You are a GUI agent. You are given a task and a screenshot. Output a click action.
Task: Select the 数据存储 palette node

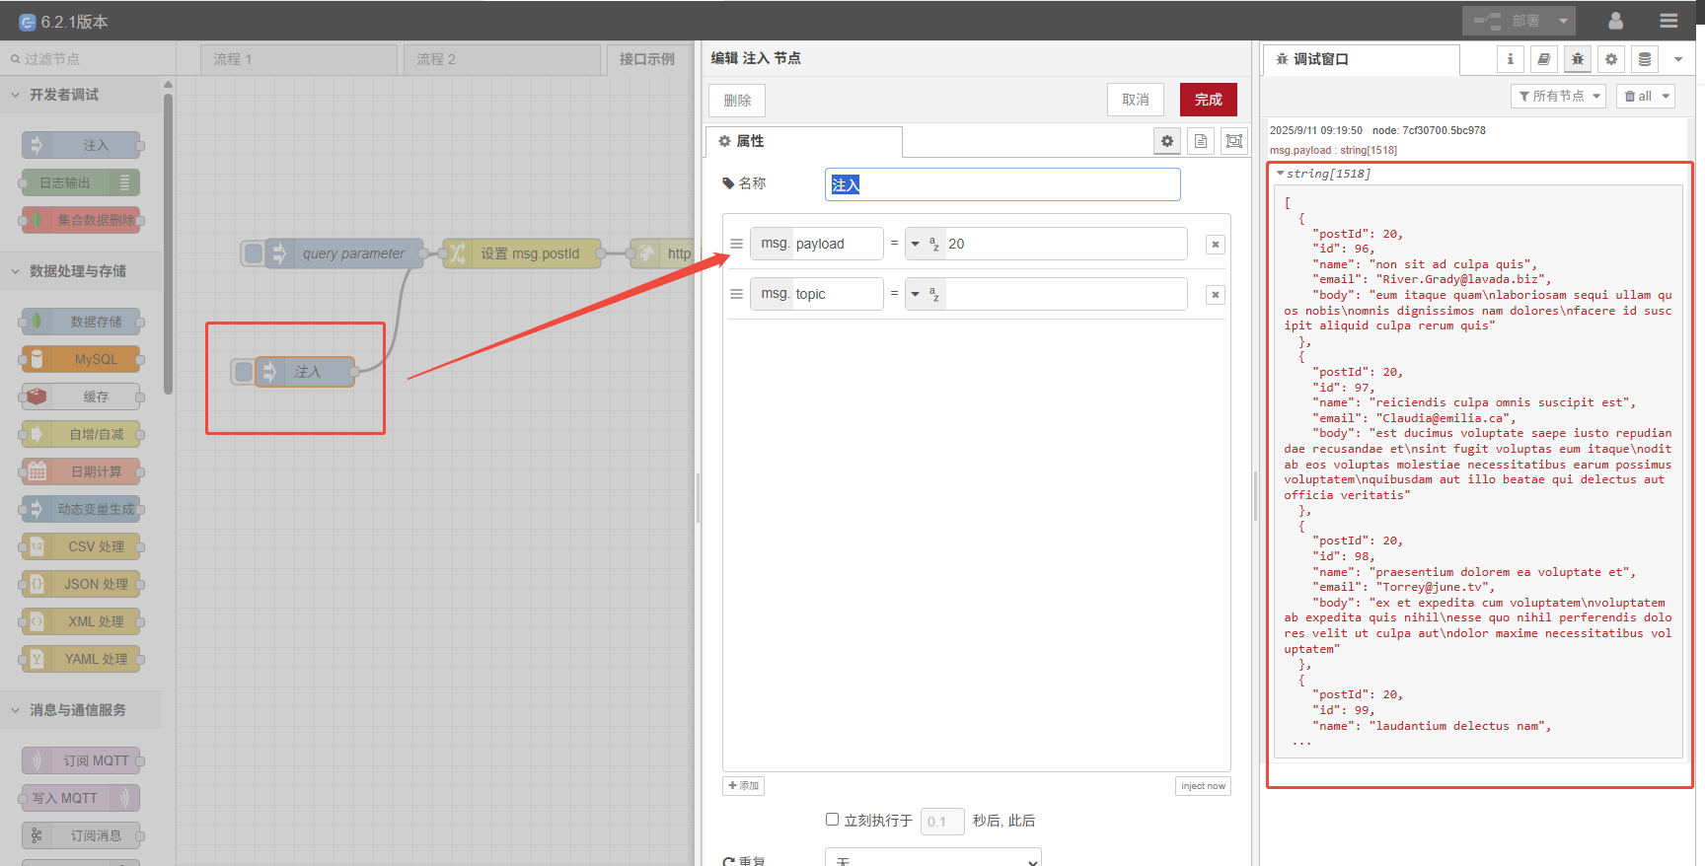[x=82, y=322]
